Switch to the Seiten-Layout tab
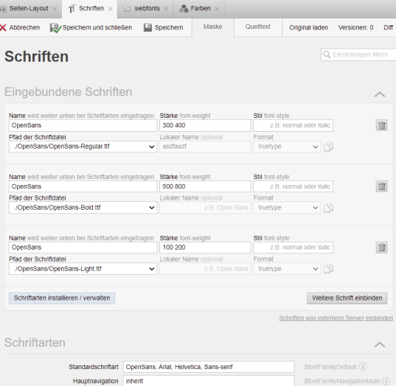396x386 pixels. click(29, 9)
